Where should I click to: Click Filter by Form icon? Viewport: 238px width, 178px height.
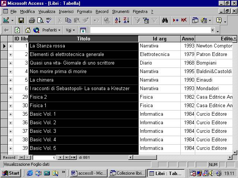(146, 20)
